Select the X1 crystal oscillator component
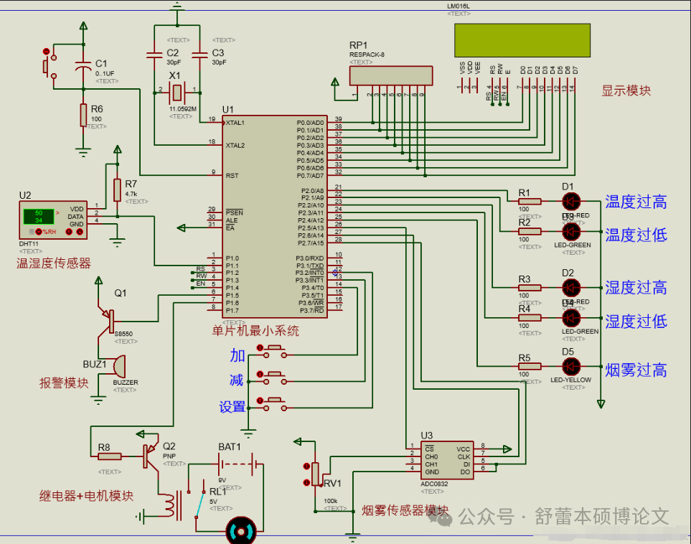691x544 pixels. [x=177, y=91]
